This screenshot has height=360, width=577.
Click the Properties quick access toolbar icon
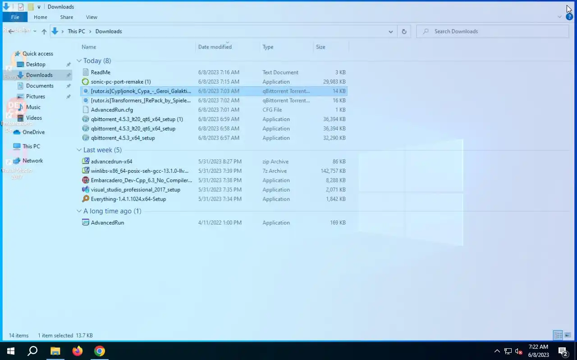(21, 7)
